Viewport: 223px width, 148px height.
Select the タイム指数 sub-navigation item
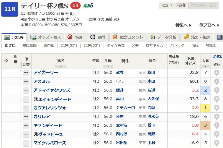(116, 46)
